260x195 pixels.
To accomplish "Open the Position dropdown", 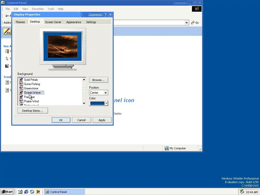I will pyautogui.click(x=105, y=93).
